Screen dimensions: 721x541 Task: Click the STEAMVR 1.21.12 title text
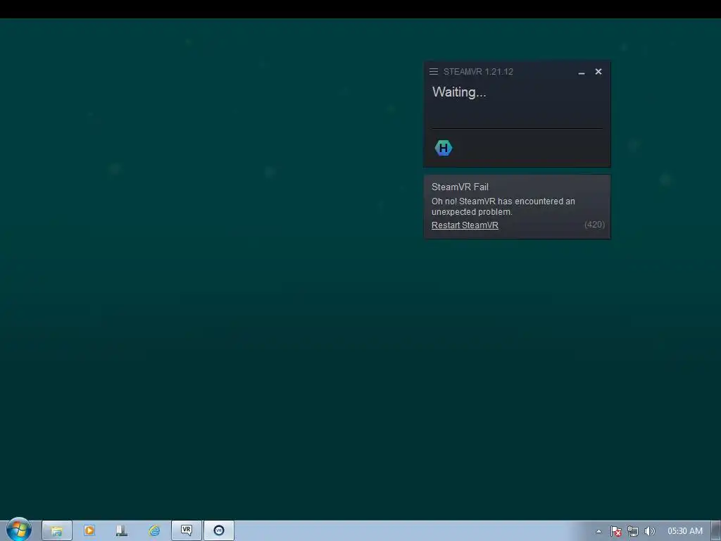478,71
